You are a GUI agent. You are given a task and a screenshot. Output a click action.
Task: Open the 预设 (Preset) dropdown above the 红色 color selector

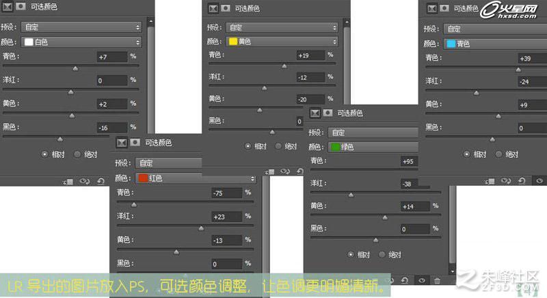[x=169, y=163]
